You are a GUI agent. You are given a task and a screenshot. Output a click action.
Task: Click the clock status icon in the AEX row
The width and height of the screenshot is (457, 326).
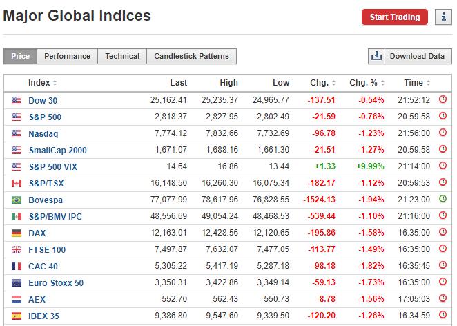pos(443,300)
